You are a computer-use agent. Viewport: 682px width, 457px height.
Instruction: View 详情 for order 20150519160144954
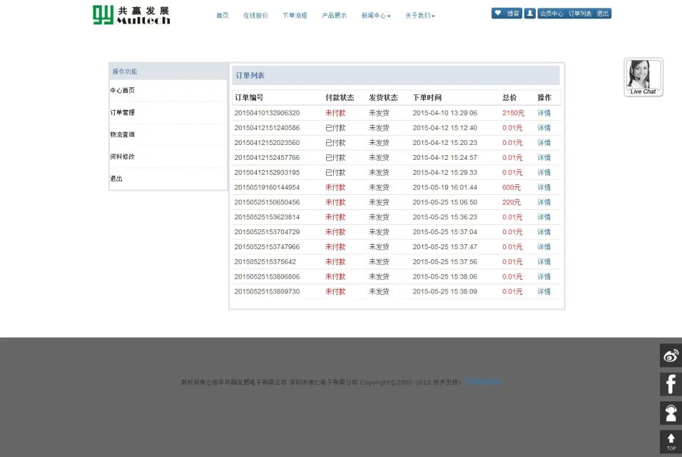(544, 187)
